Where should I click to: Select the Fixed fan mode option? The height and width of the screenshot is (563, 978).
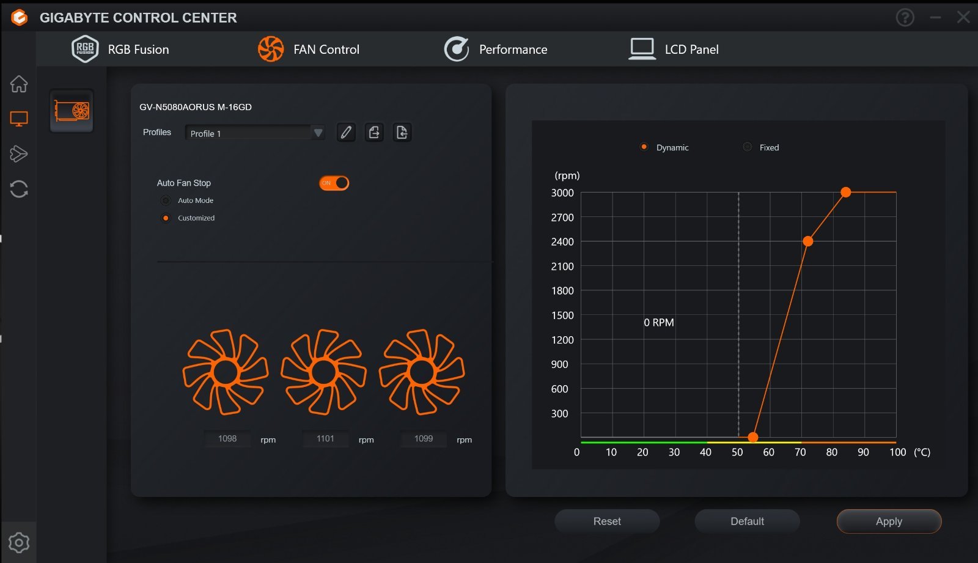pos(747,147)
